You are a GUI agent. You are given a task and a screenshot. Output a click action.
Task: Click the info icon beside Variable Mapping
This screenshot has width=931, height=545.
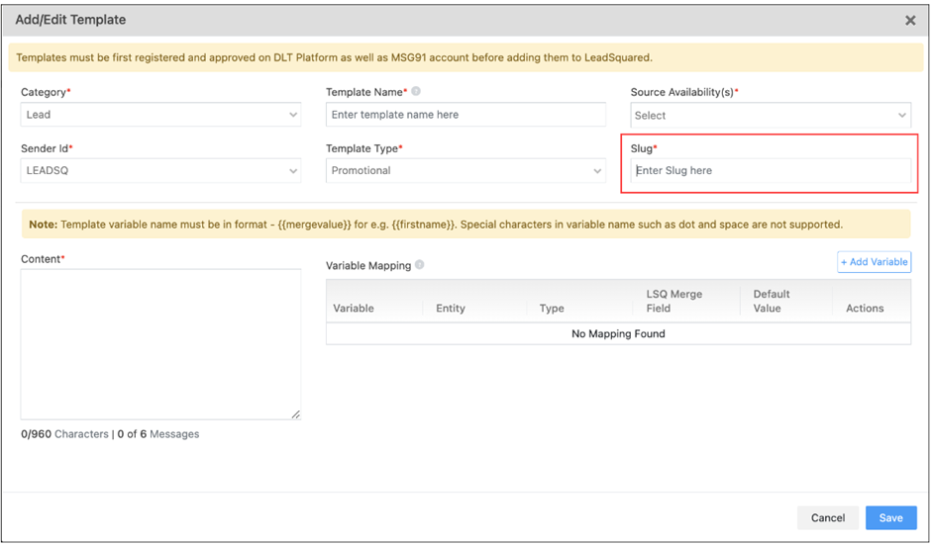420,265
